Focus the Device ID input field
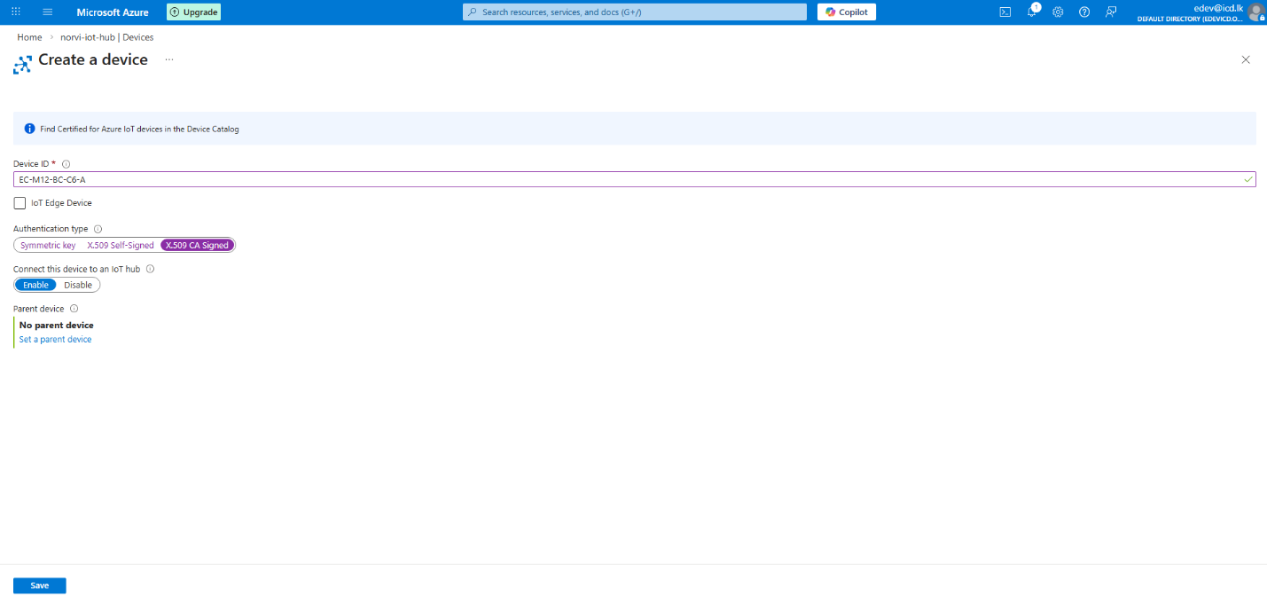The height and width of the screenshot is (605, 1267). tap(634, 179)
